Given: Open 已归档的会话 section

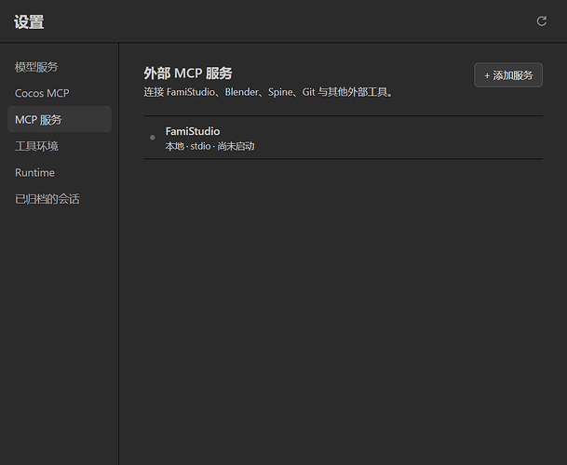Looking at the screenshot, I should tap(60, 199).
